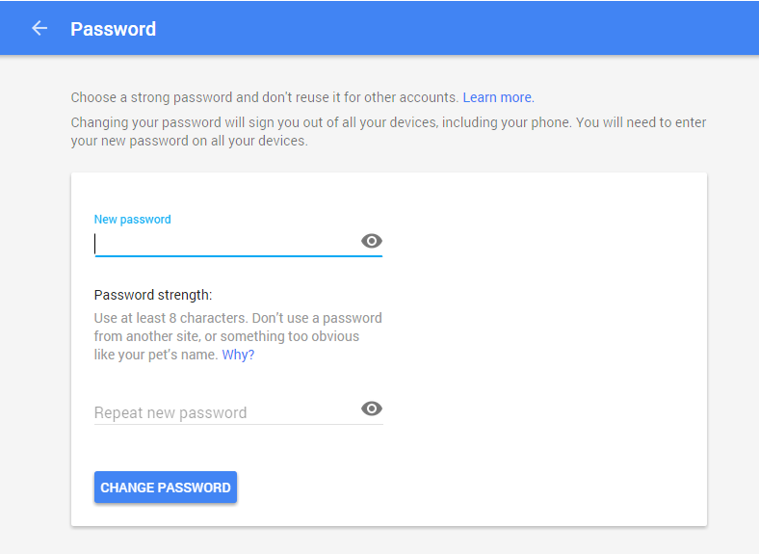Click the Password strength: label
The width and height of the screenshot is (759, 554).
(x=153, y=295)
